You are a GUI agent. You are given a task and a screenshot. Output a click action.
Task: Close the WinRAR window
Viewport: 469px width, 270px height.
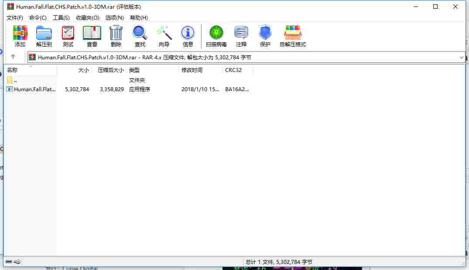tap(455, 6)
